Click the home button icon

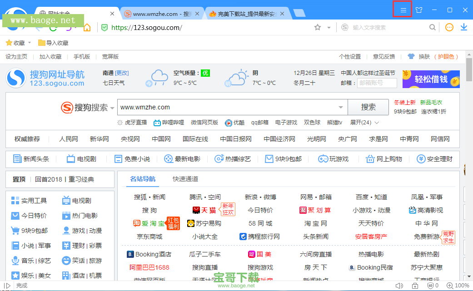click(86, 27)
